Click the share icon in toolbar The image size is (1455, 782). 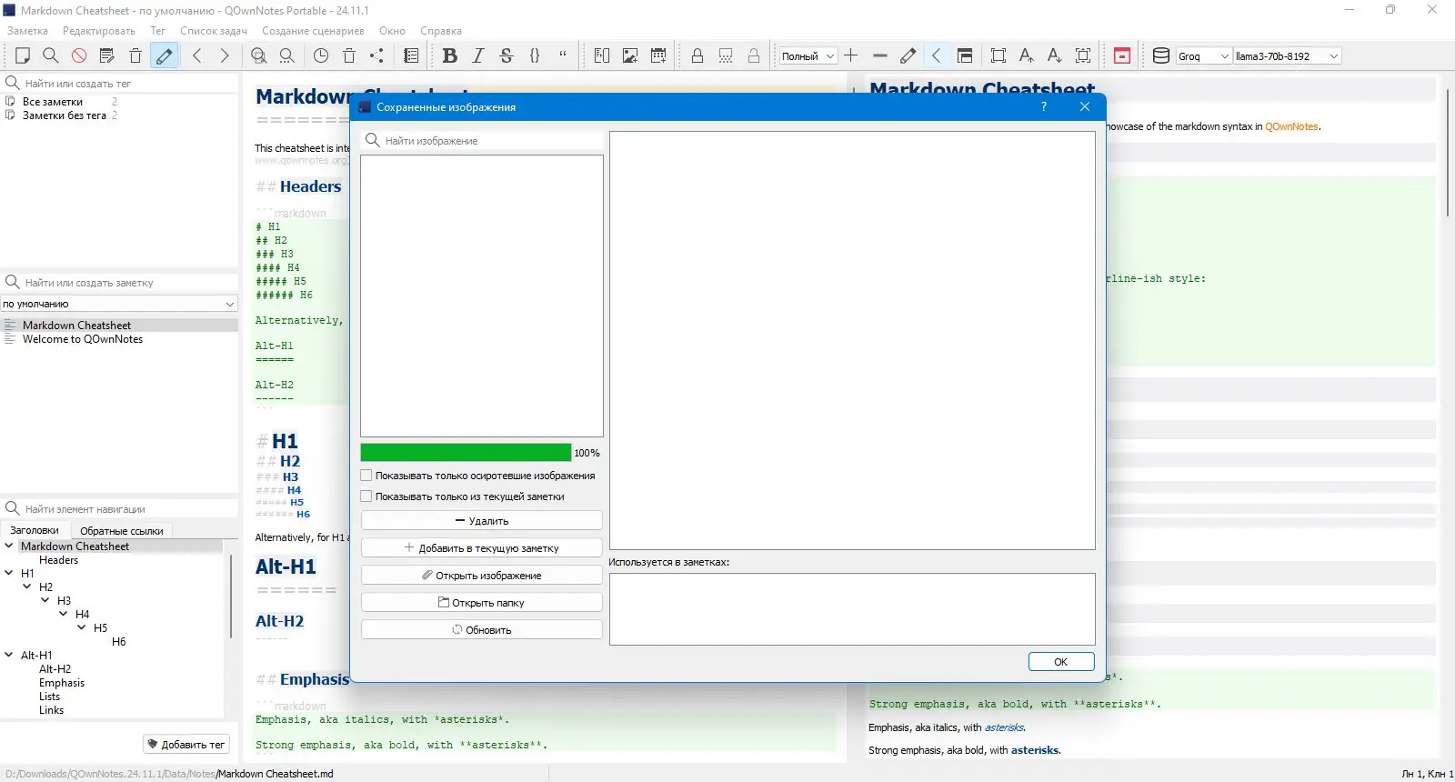377,55
